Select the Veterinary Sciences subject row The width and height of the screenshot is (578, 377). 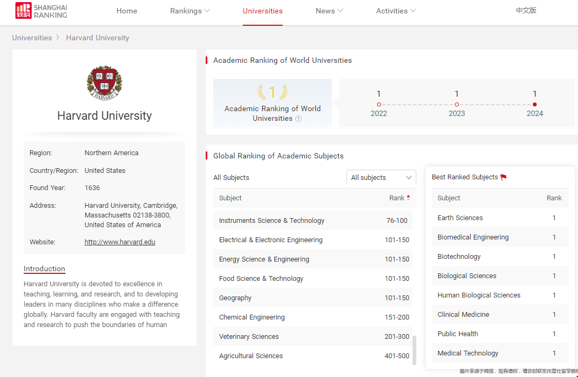313,337
